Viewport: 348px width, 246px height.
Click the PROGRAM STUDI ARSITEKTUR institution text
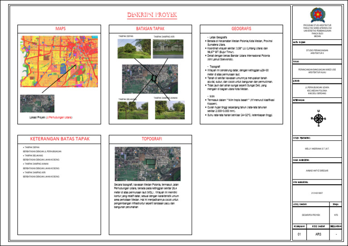(x=317, y=31)
